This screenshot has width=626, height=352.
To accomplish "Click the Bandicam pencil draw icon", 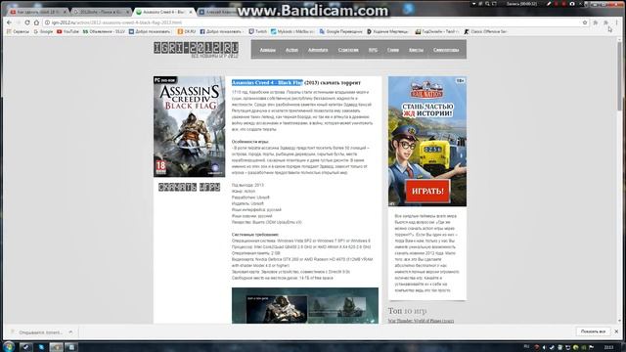I will point(549,4).
